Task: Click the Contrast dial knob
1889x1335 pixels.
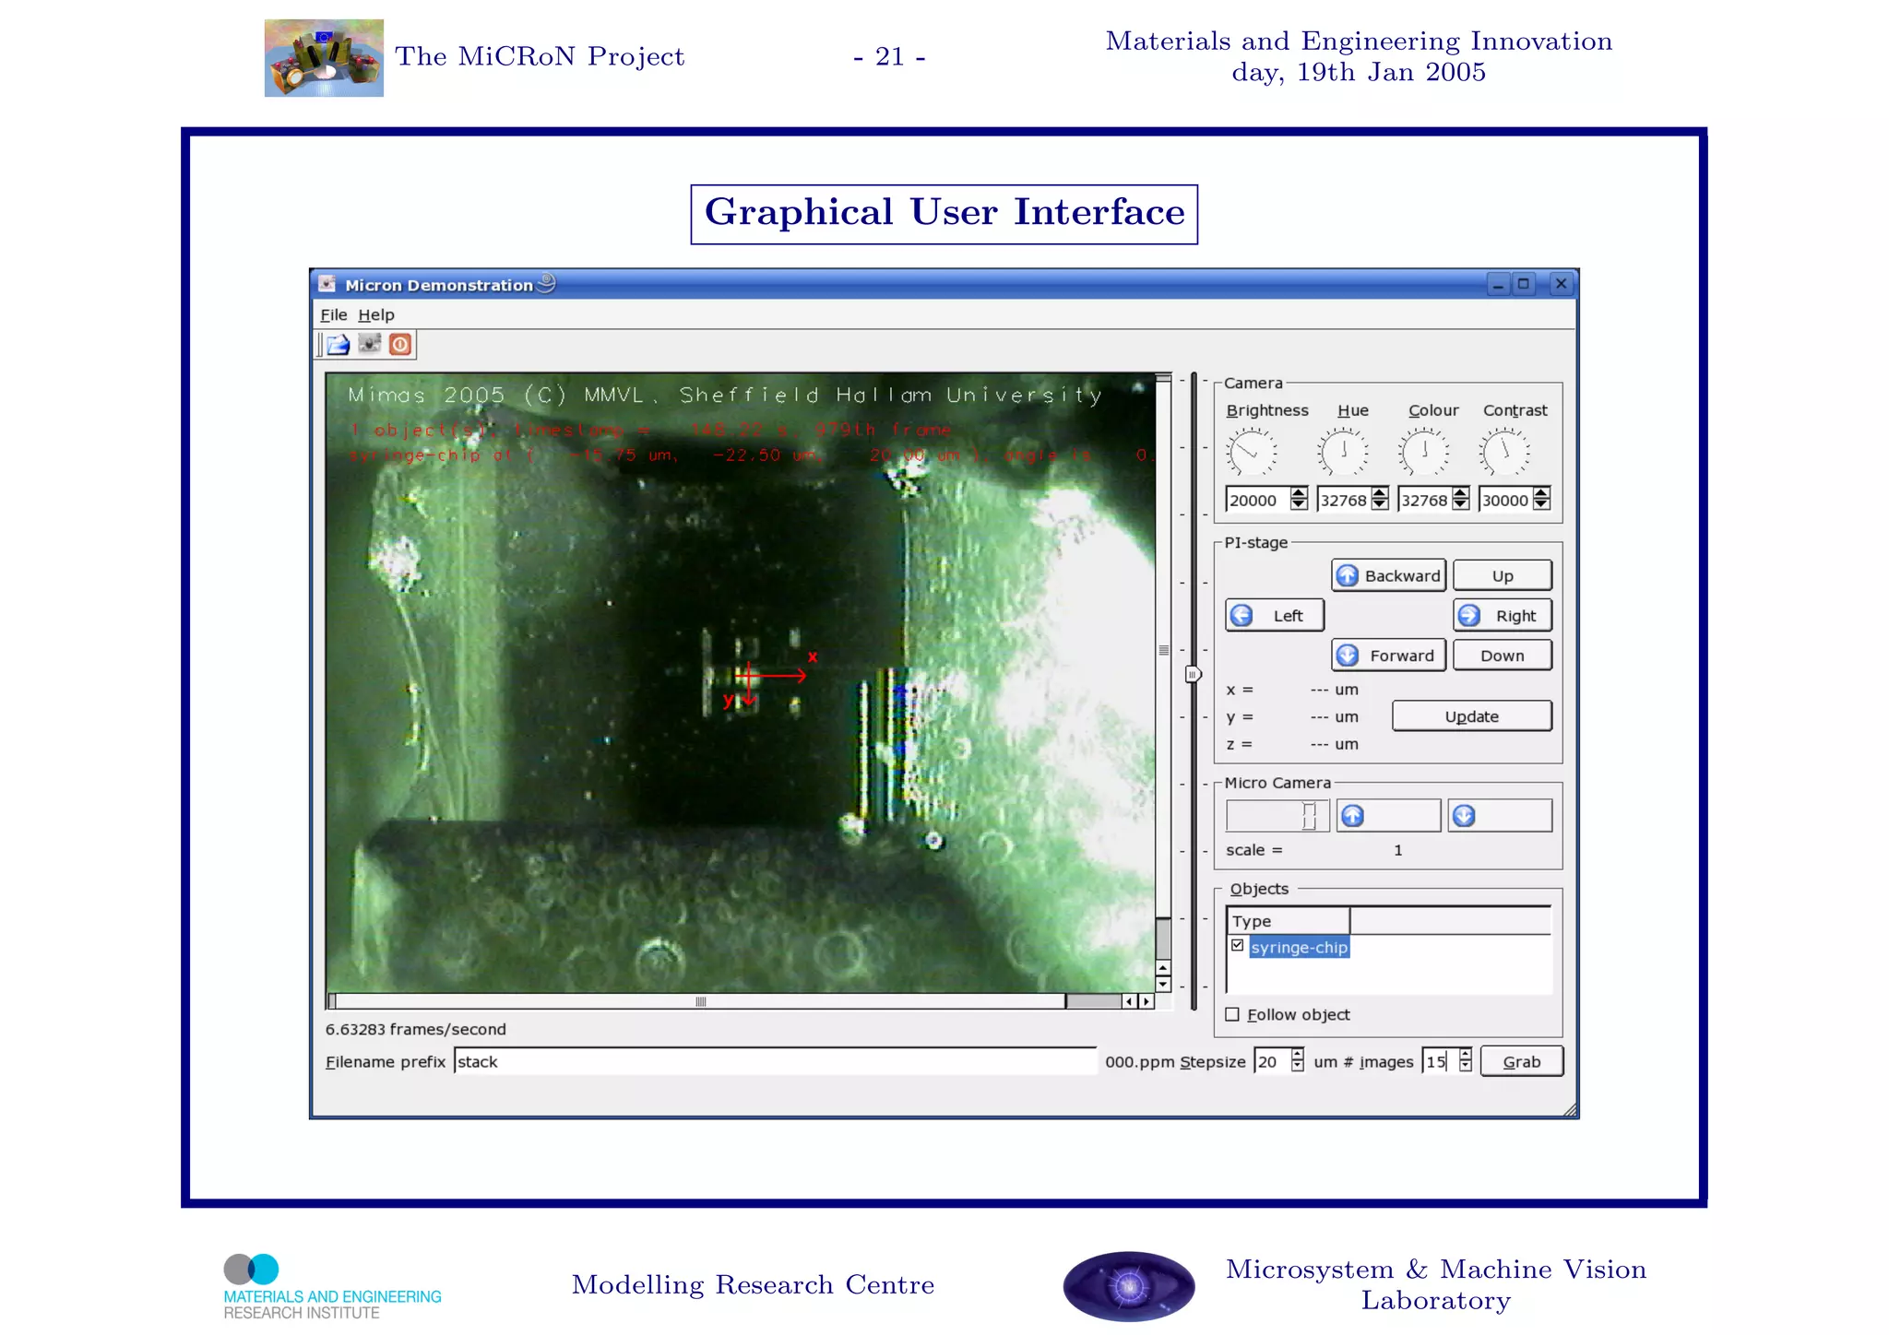Action: click(x=1505, y=453)
